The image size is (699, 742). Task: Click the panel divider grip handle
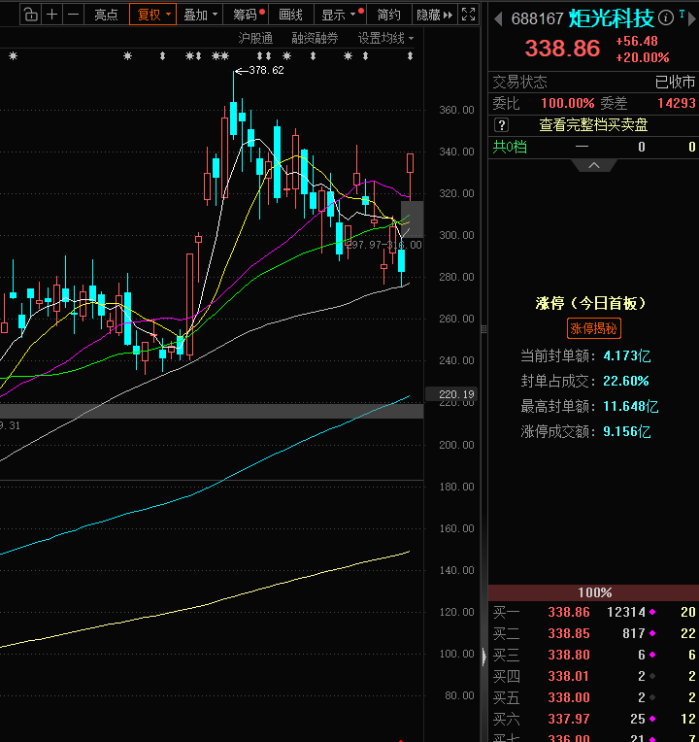point(483,329)
